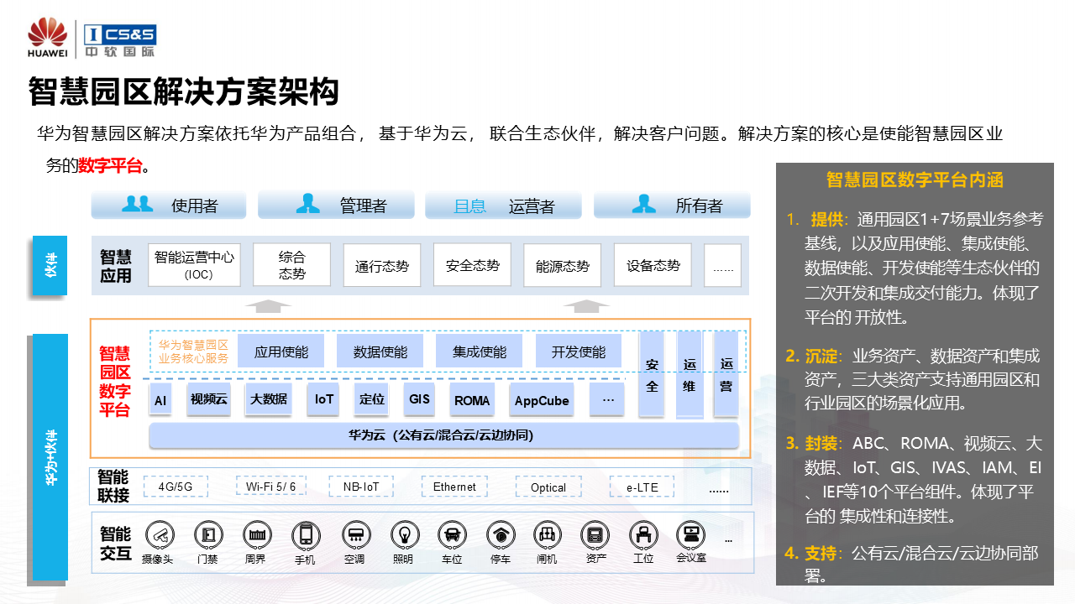Open the 智能运营中心 (IOC) box

coord(194,265)
